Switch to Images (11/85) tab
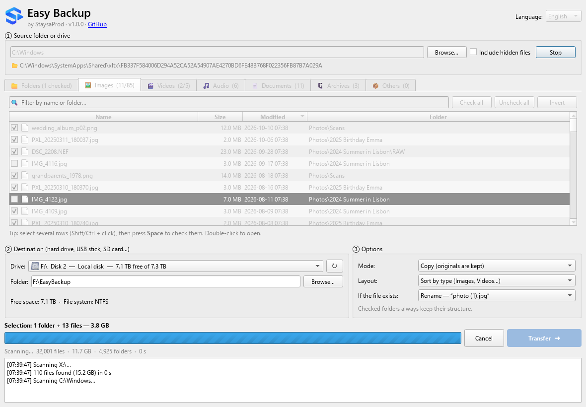The height and width of the screenshot is (407, 586). [109, 85]
